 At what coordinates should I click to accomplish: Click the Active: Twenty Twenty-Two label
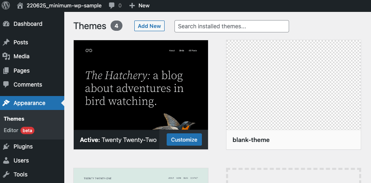118,140
